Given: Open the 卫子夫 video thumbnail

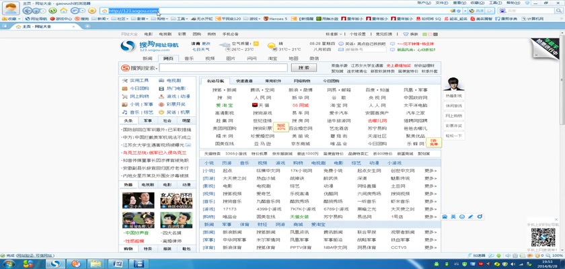Looking at the screenshot, I should (139, 200).
